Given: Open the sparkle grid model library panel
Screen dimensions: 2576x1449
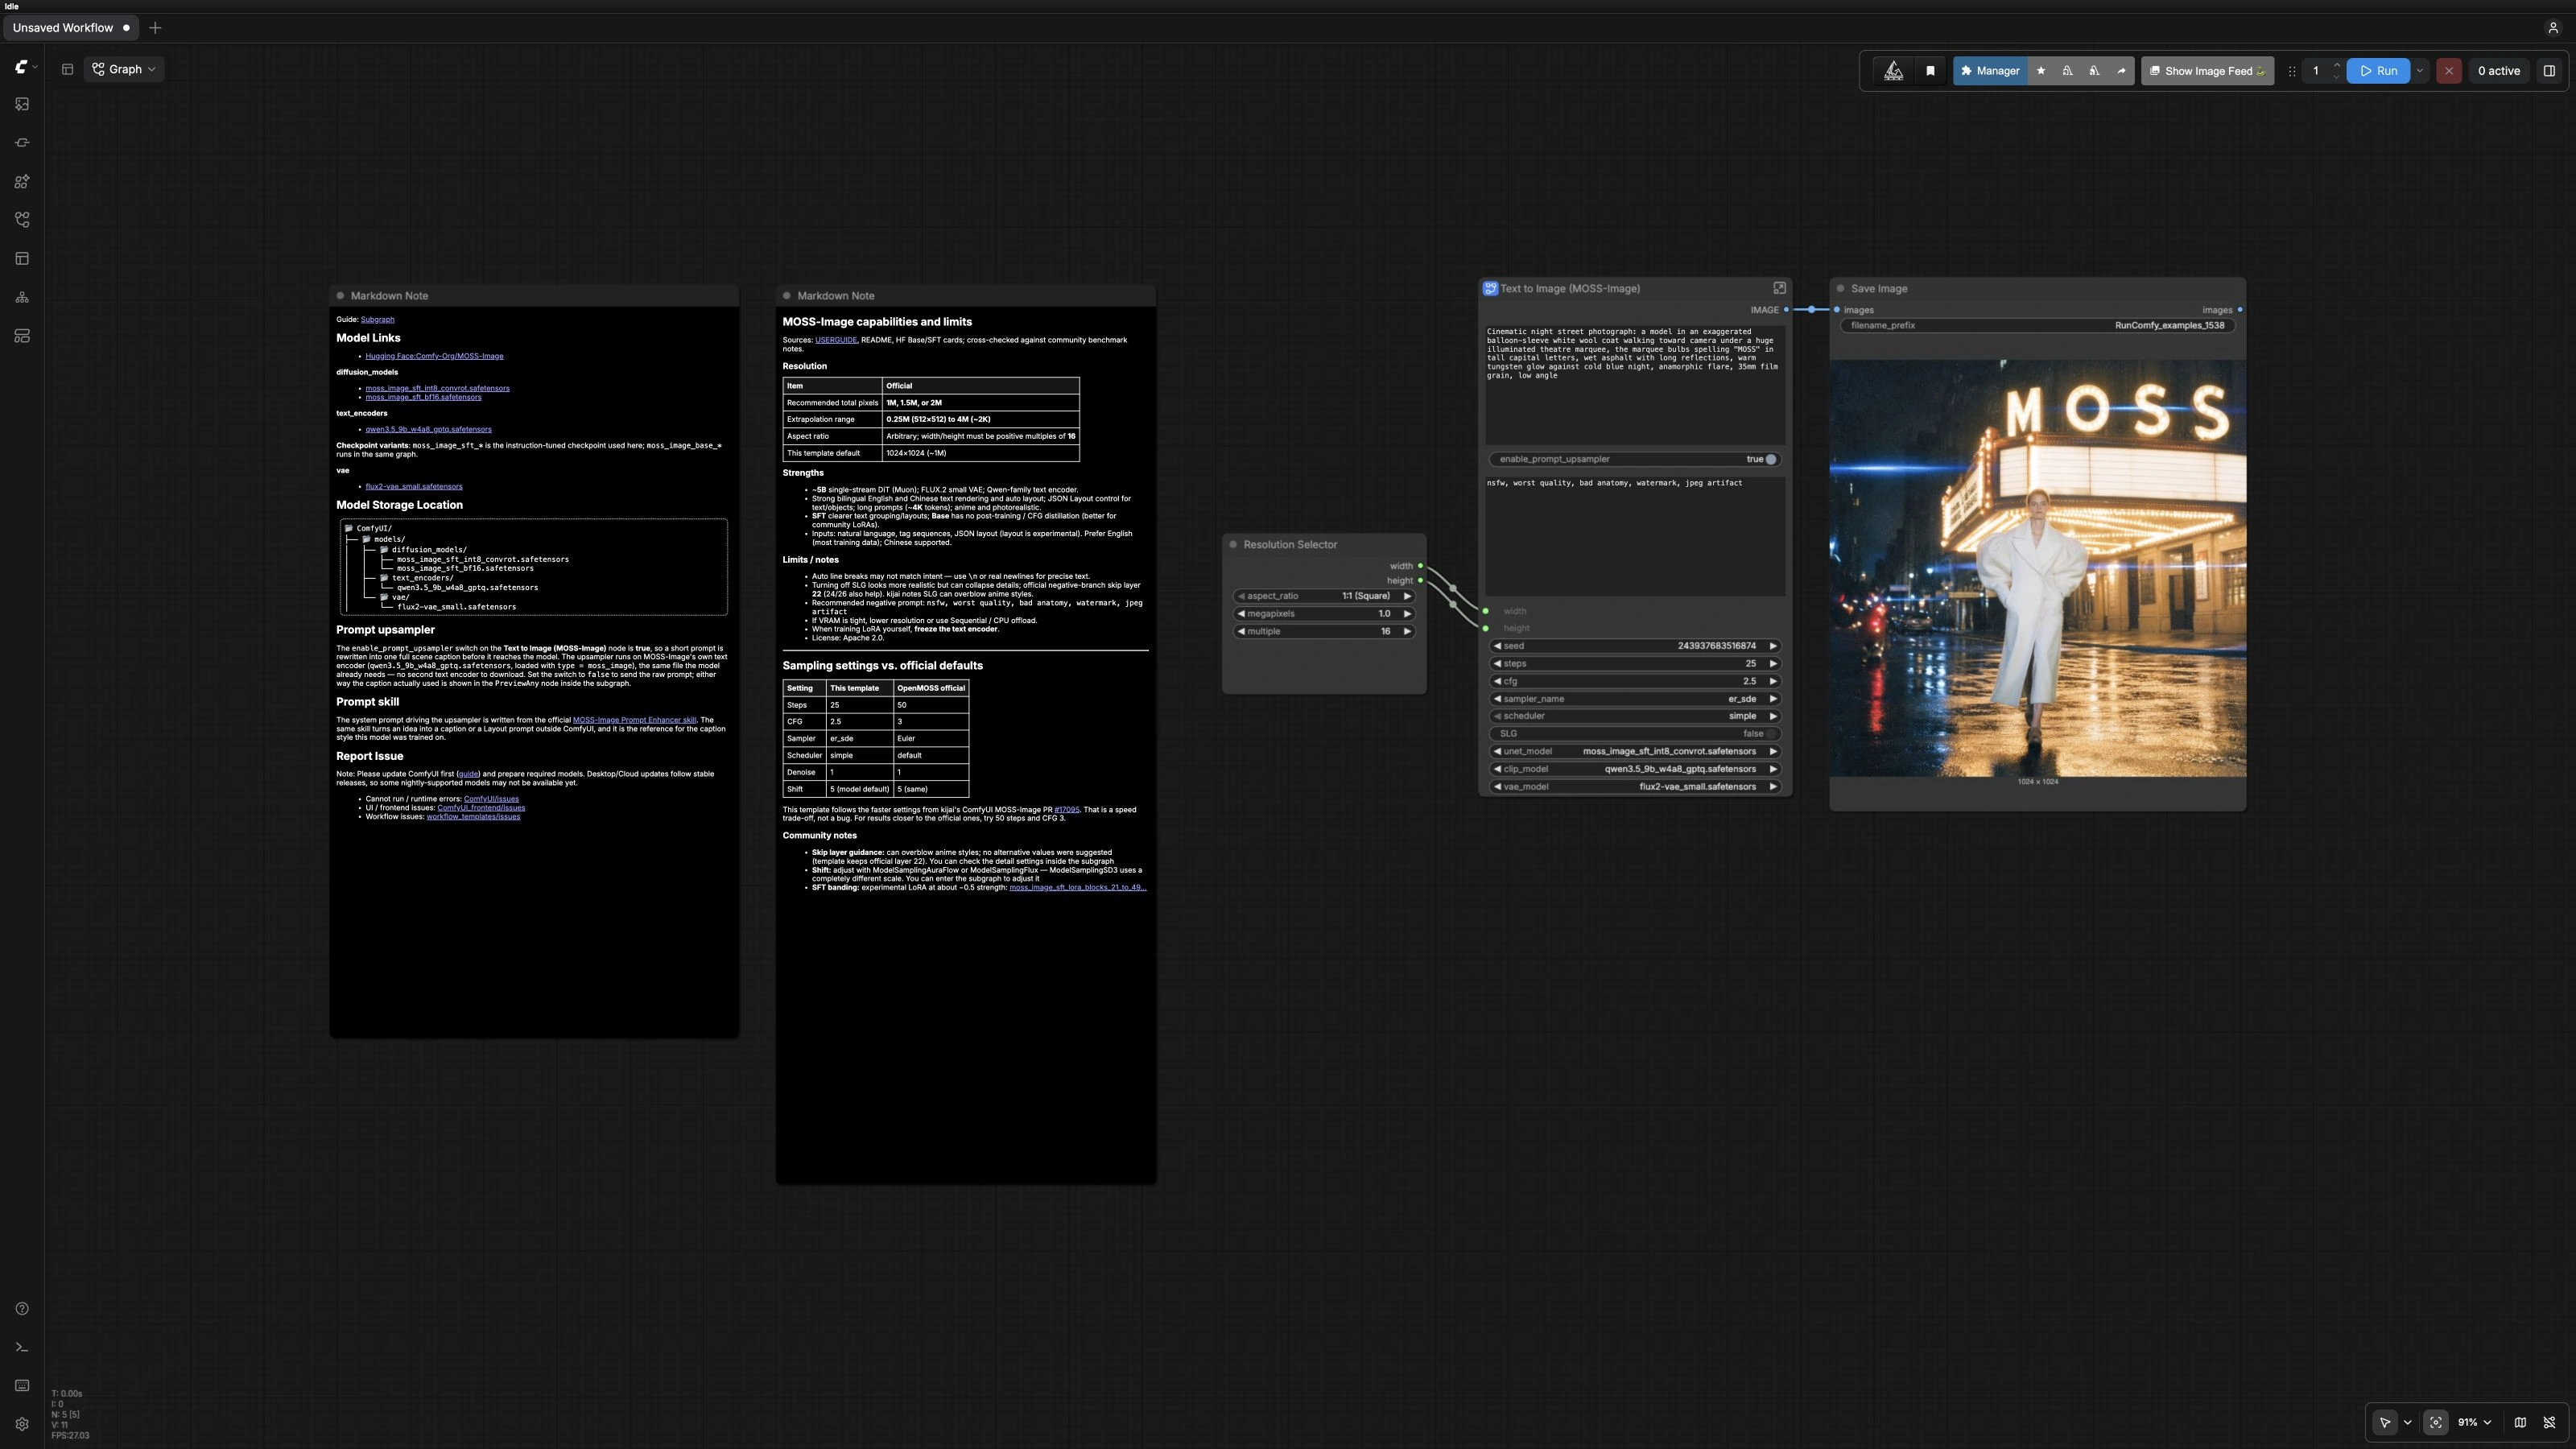Looking at the screenshot, I should 22,182.
